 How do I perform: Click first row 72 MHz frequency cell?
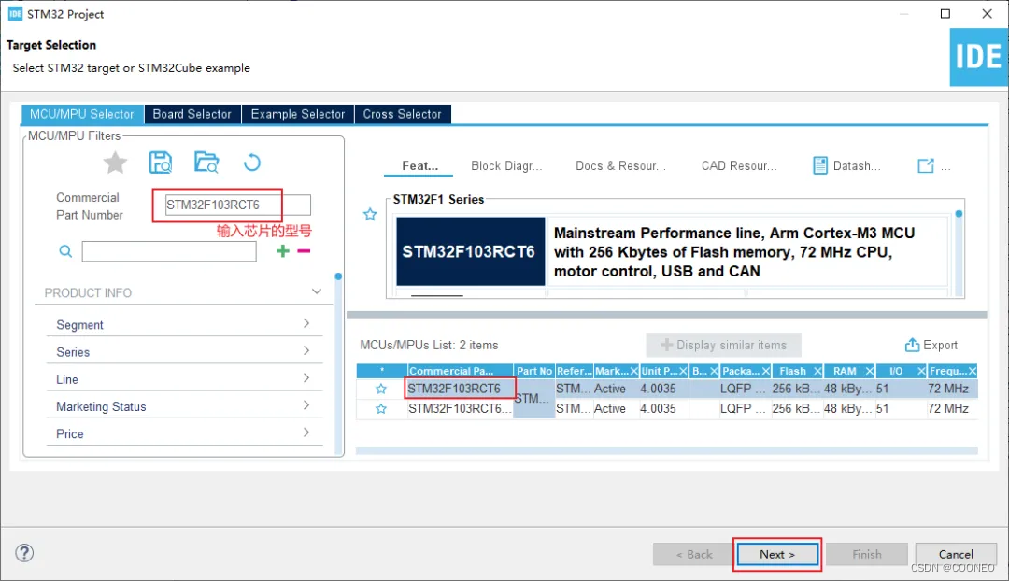click(952, 389)
